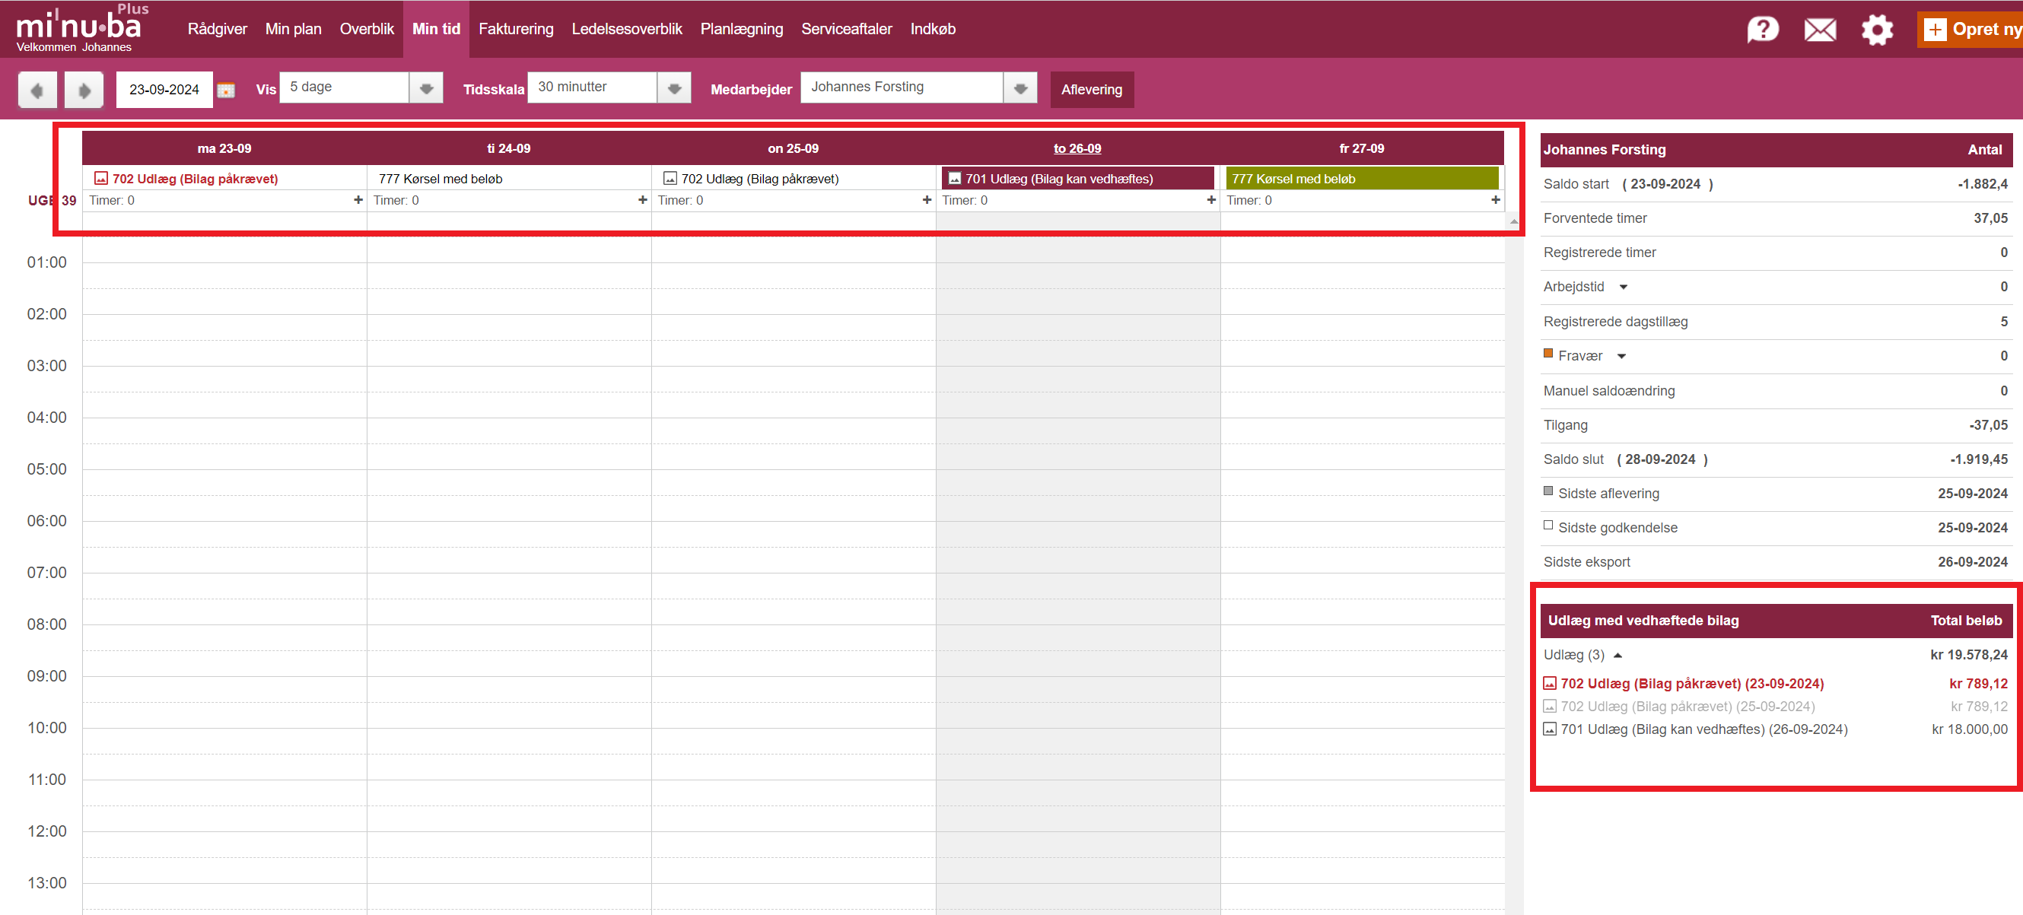Viewport: 2023px width, 915px height.
Task: Click the UGE 39 week label
Action: [52, 200]
